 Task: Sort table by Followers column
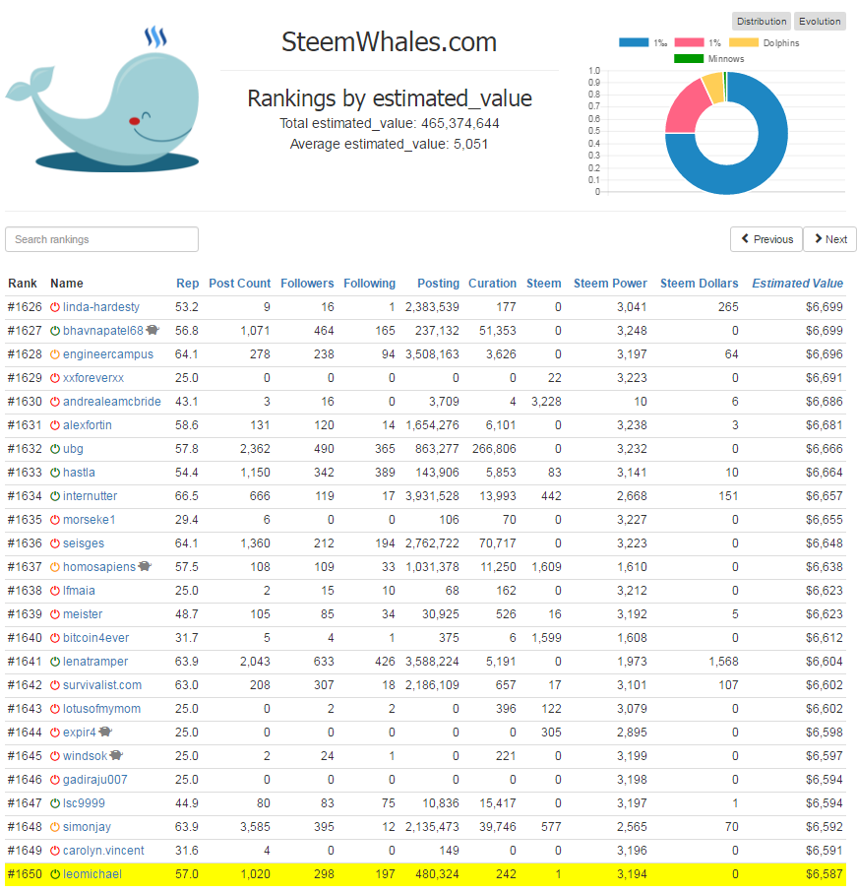click(x=307, y=283)
